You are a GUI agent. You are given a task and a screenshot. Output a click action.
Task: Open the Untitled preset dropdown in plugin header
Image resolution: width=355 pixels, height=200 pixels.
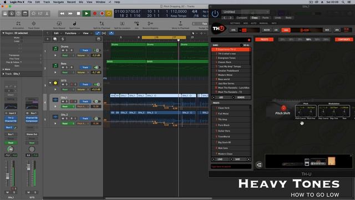click(x=245, y=12)
